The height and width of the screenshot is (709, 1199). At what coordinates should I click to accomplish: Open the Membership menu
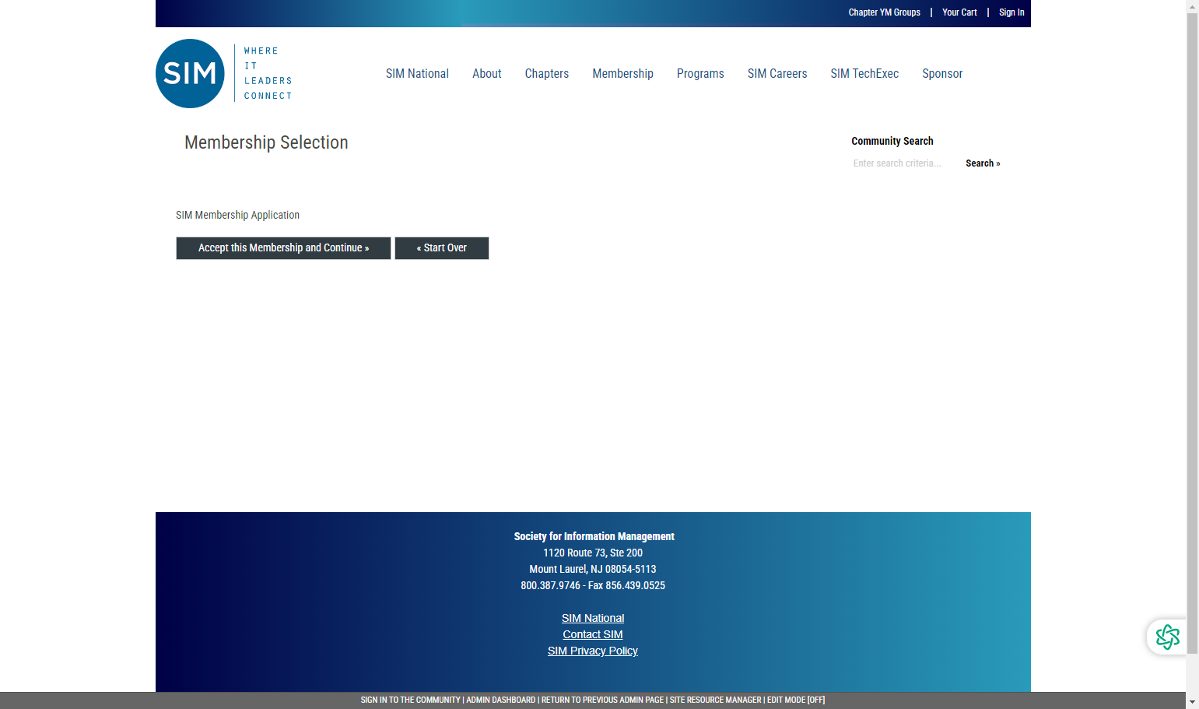point(622,73)
